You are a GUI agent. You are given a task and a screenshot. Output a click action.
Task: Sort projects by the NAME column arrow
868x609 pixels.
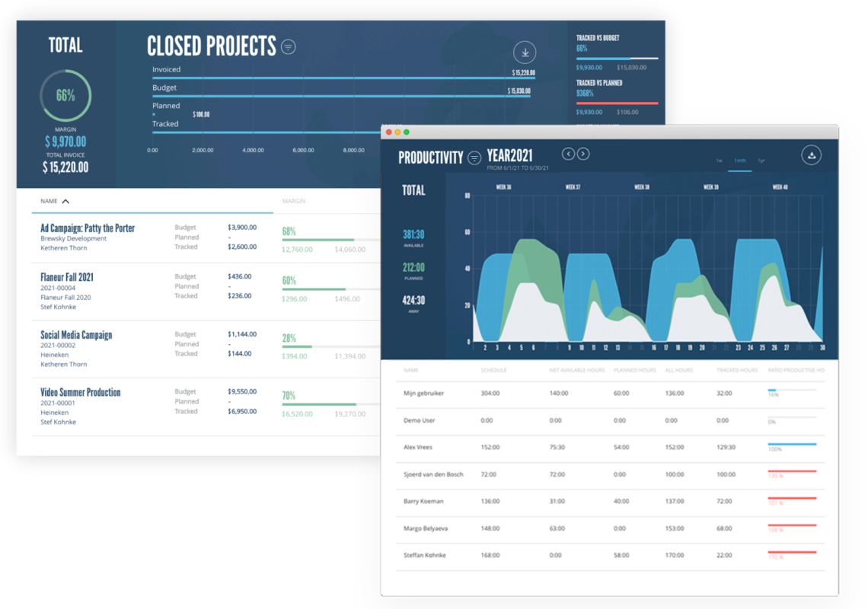(x=66, y=202)
